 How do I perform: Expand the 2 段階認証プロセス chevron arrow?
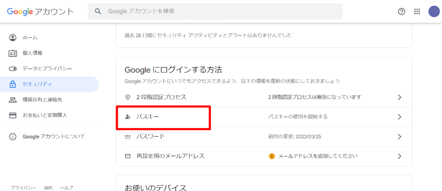pos(400,97)
